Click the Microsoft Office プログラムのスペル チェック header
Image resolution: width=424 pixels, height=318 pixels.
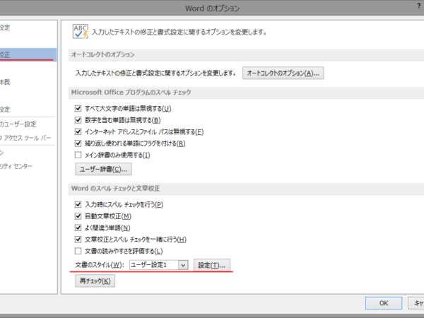(x=131, y=92)
